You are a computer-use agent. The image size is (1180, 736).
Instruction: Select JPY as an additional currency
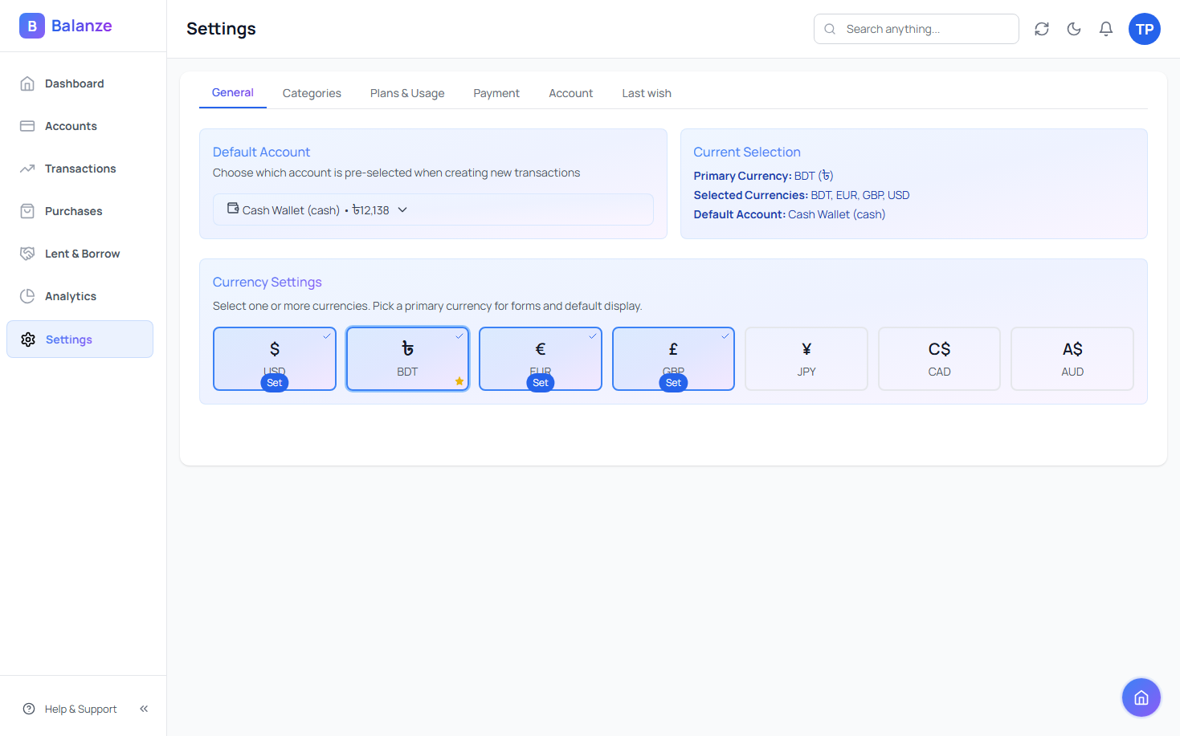coord(806,358)
